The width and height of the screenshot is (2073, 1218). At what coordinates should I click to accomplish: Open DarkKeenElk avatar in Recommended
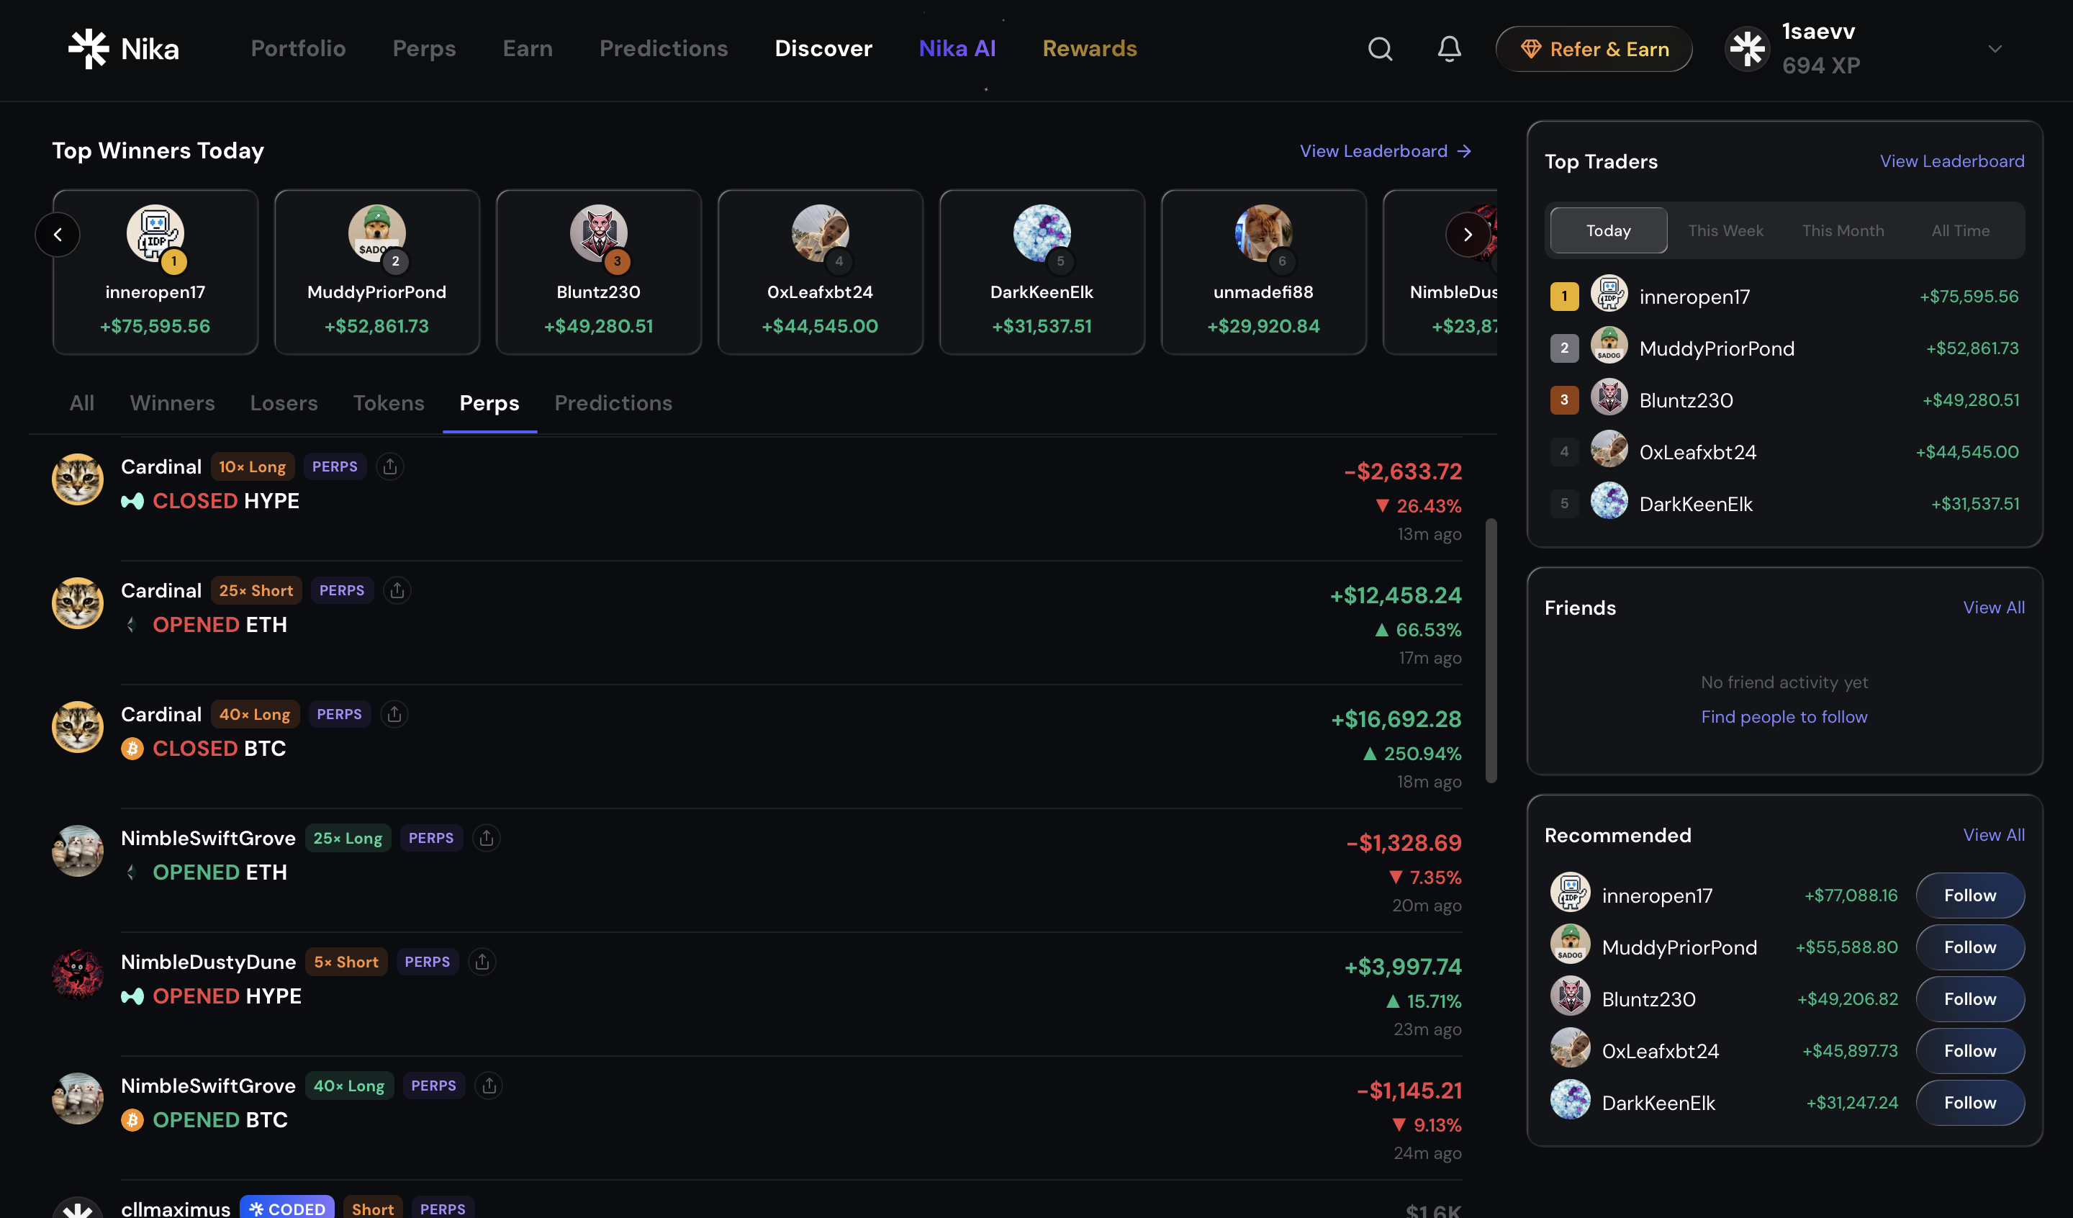coord(1571,1099)
